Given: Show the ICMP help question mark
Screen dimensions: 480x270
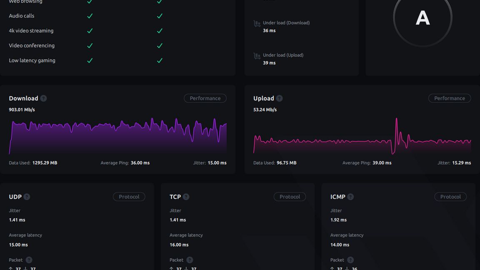Looking at the screenshot, I should [x=350, y=197].
